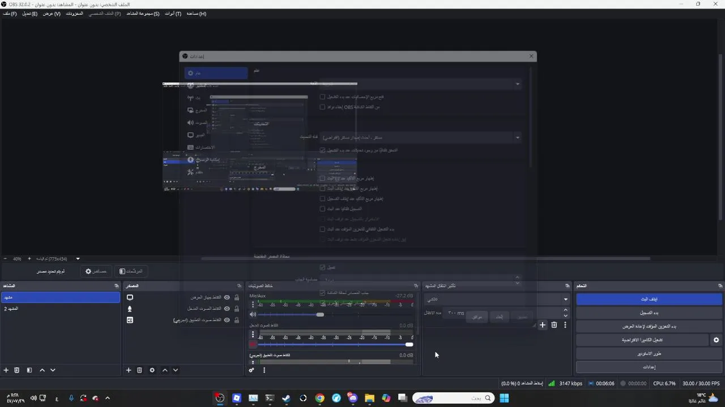Hide the input audio capture source eye
This screenshot has height=407, width=725.
click(x=227, y=309)
